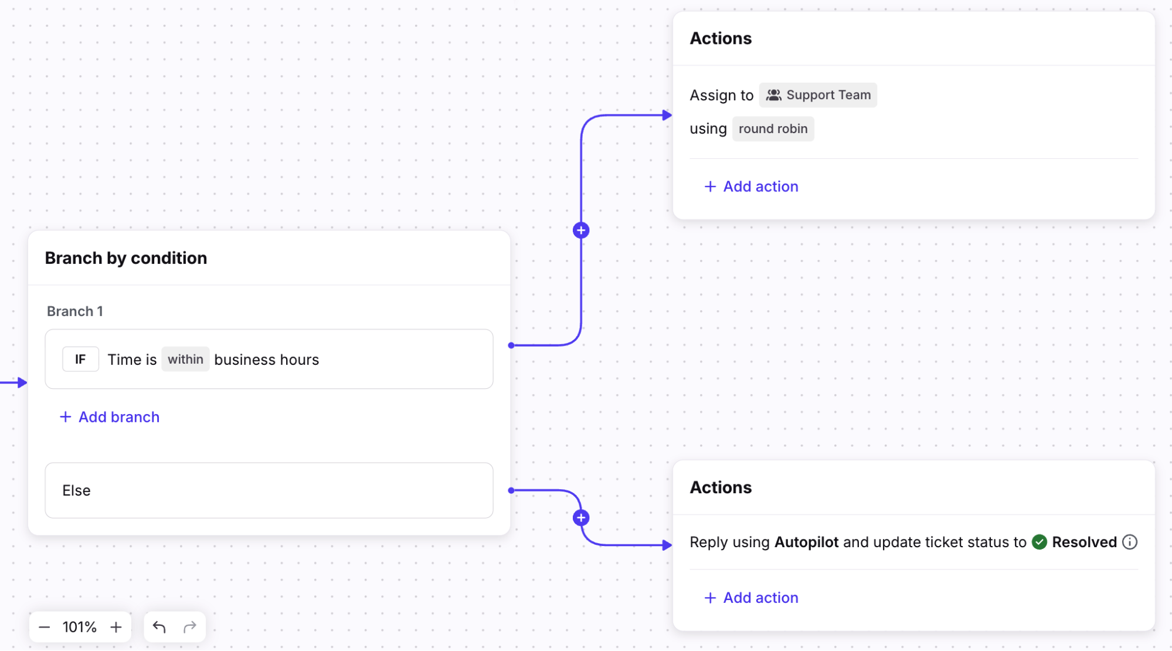Click the info icon beside Resolved
The image size is (1172, 651).
tap(1130, 542)
